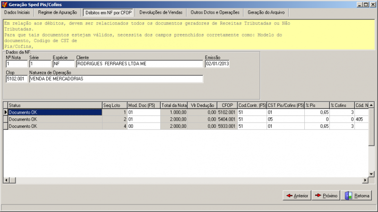Click CST Pis/Cofins cell 05

[x=286, y=119]
